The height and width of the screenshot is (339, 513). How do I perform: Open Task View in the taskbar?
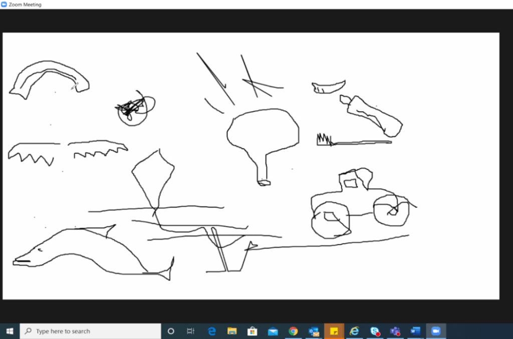click(190, 331)
